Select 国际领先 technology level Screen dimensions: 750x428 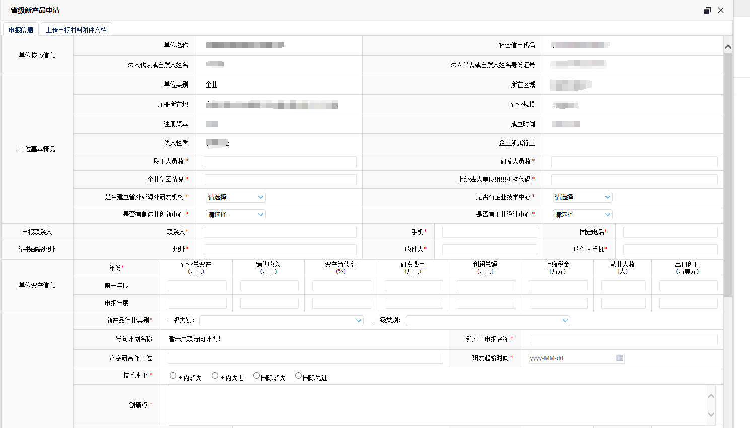point(256,376)
